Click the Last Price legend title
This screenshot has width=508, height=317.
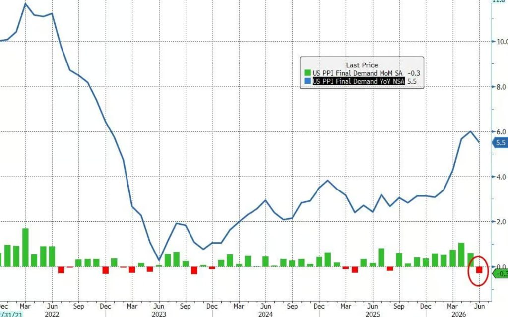pos(362,65)
